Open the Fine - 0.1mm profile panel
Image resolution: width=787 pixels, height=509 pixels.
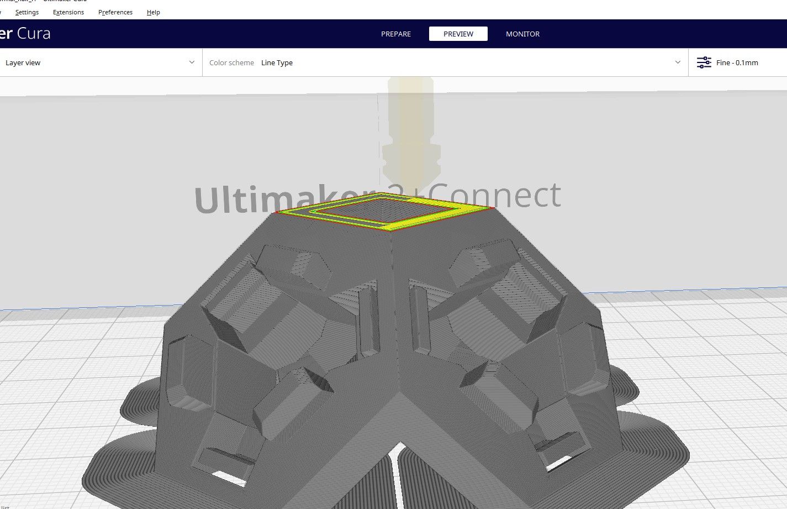(737, 62)
